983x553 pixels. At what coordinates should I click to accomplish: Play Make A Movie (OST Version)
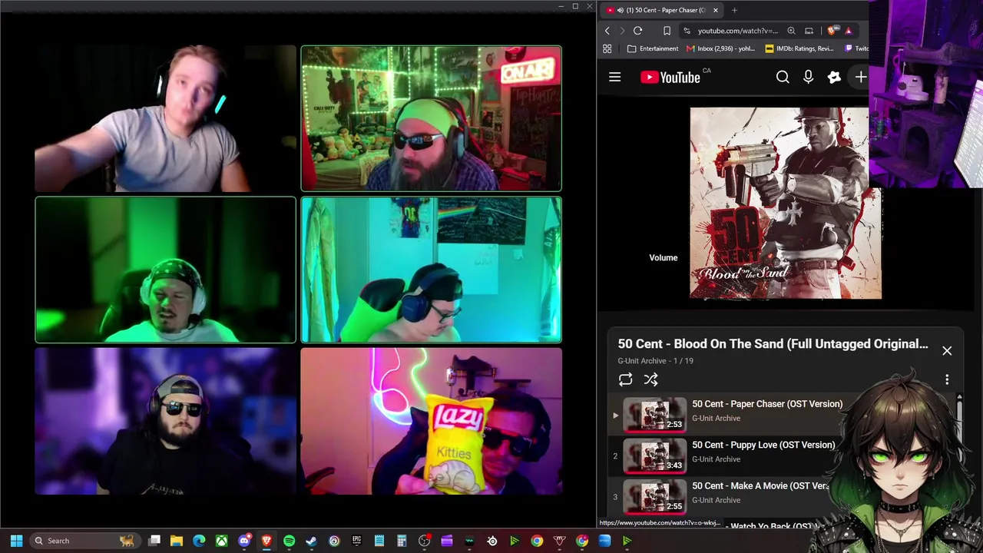point(760,485)
